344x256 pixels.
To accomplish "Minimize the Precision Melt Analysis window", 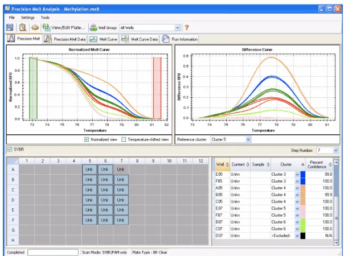I will tap(322, 9).
